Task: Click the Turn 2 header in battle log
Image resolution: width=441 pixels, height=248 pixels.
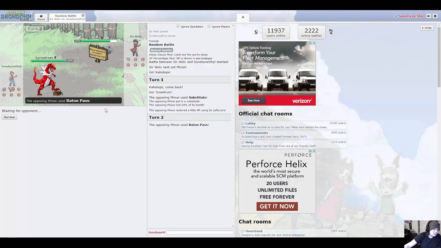Action: click(190, 117)
